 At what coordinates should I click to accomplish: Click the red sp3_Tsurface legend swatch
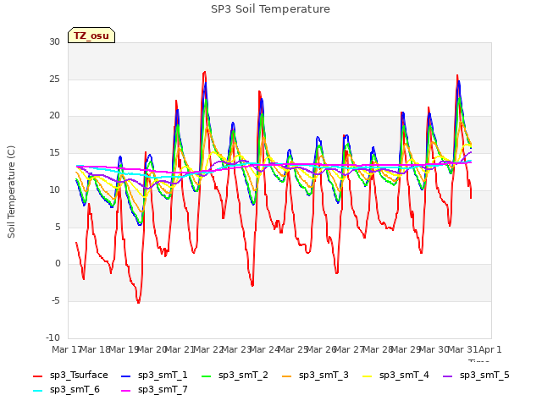click(37, 376)
